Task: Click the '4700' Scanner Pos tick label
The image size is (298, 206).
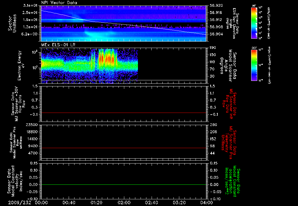Action: pyautogui.click(x=33, y=153)
